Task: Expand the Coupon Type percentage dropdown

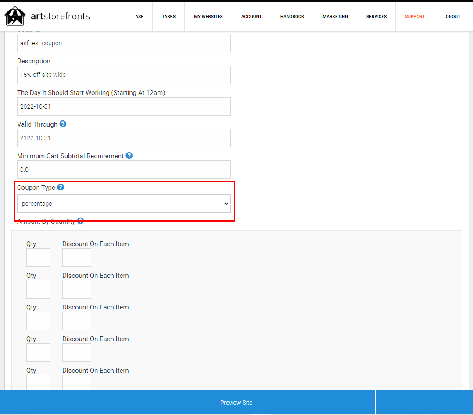Action: pos(124,204)
